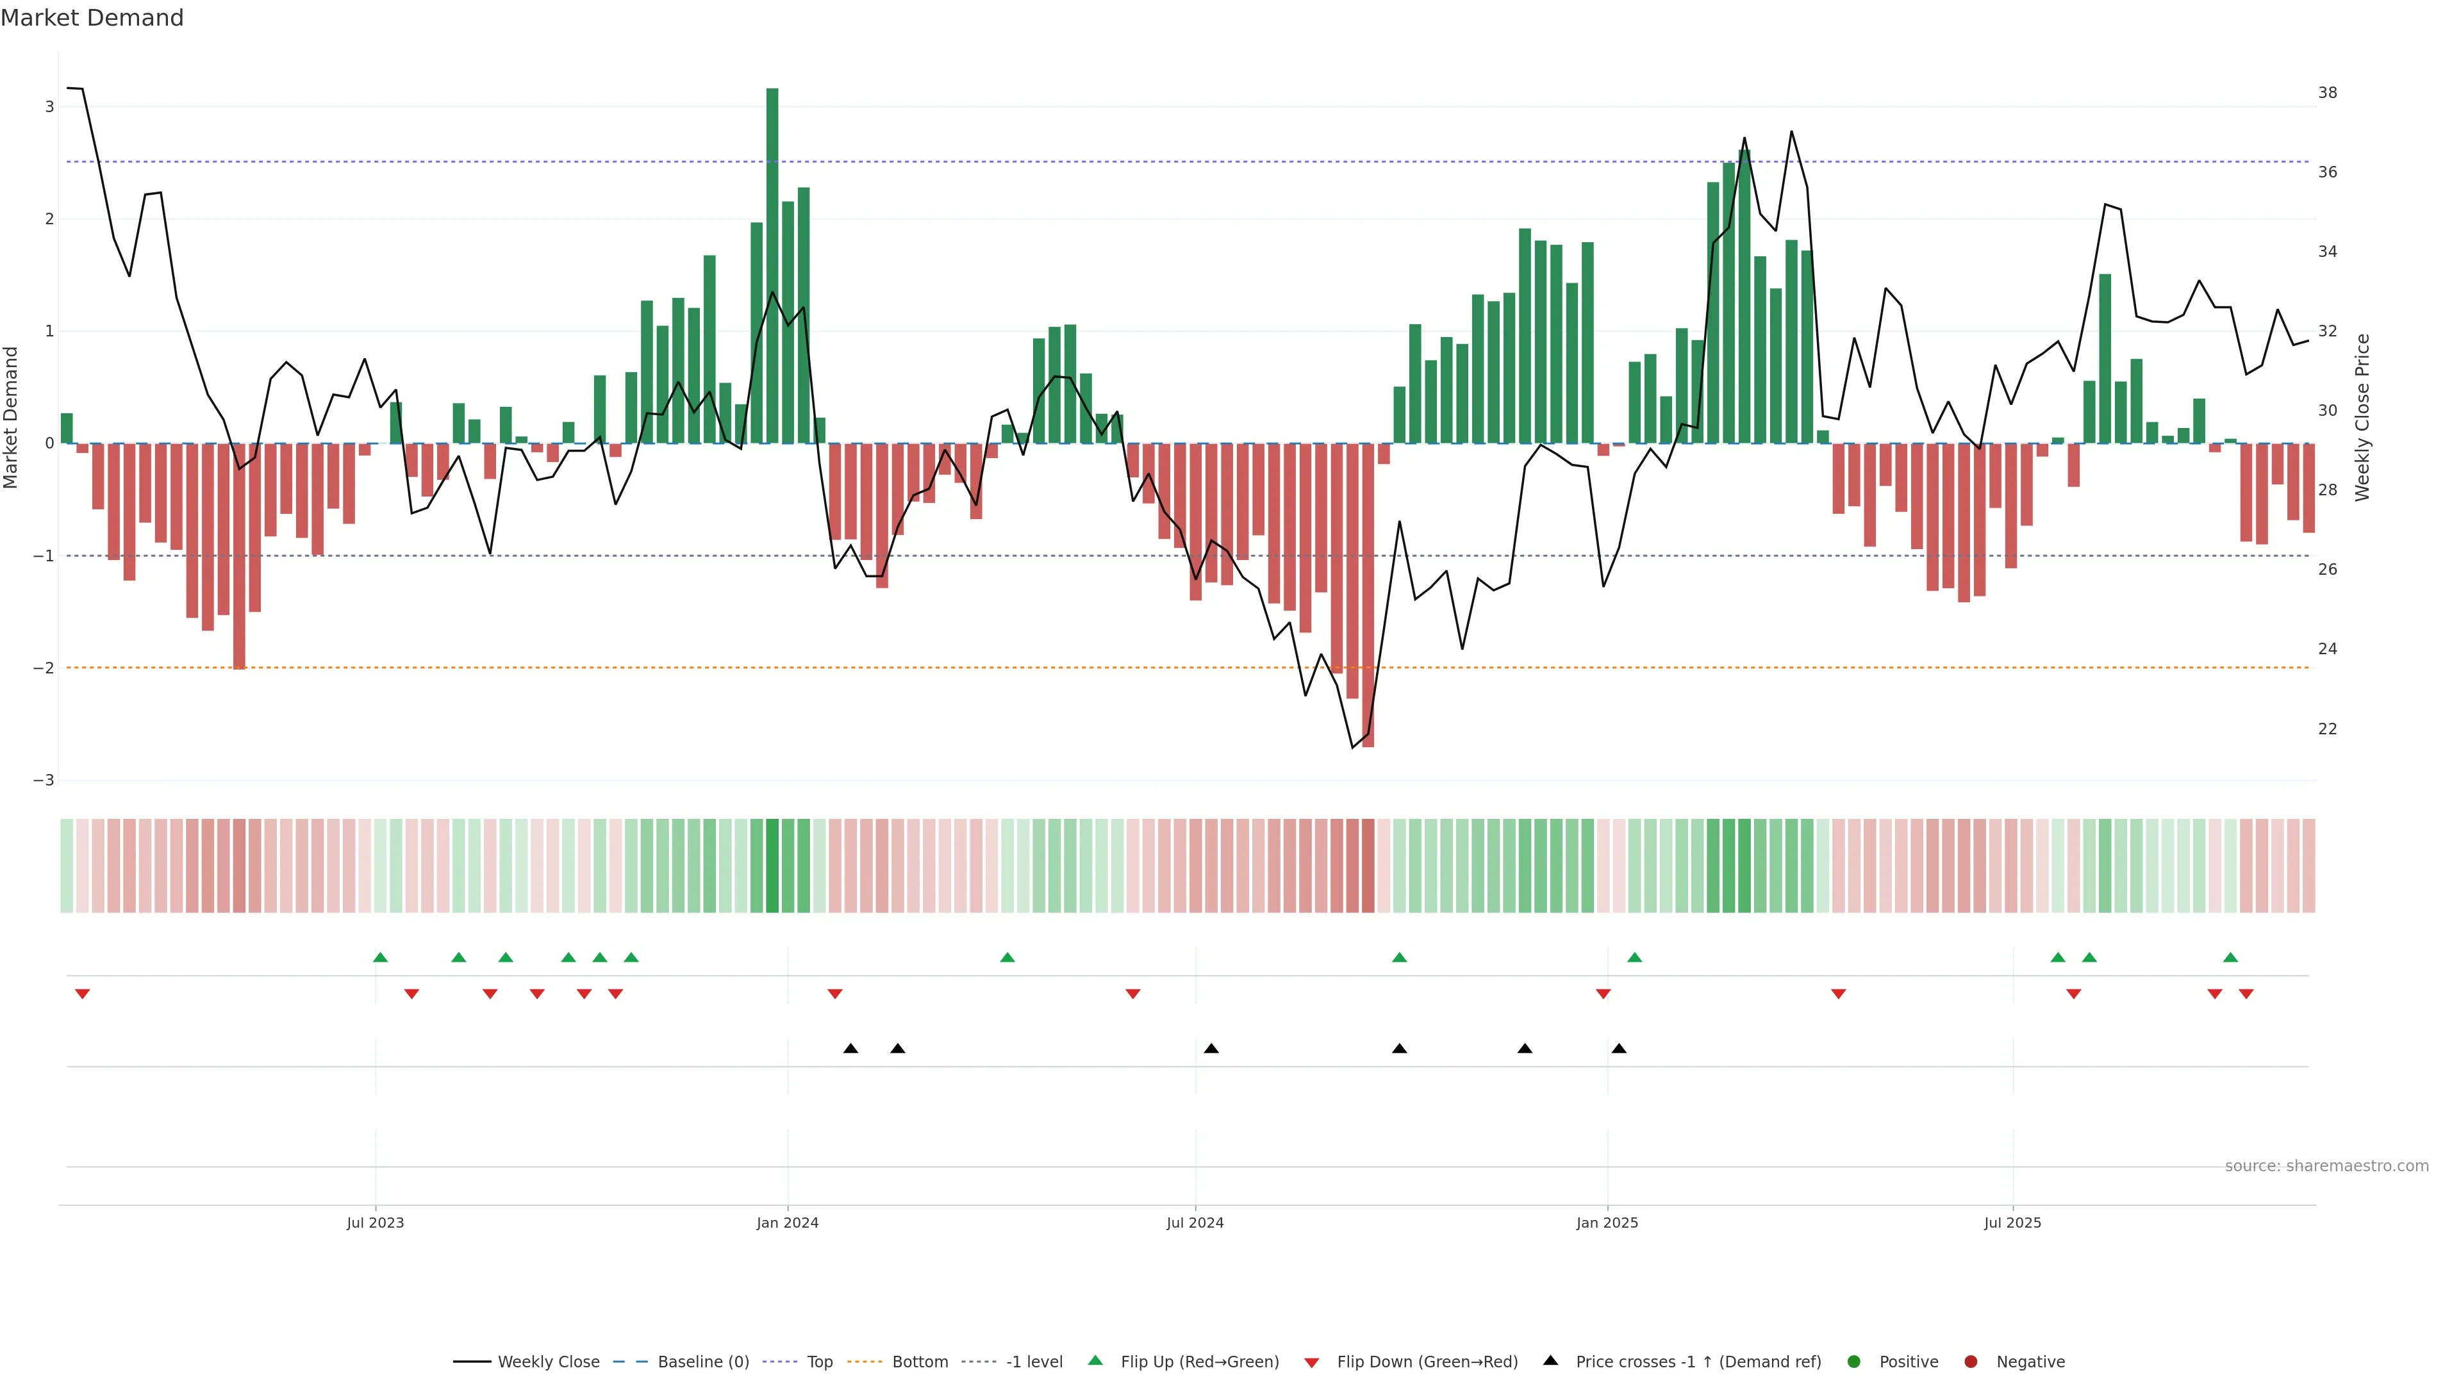Image resolution: width=2461 pixels, height=1384 pixels.
Task: Hide the Top threshold legend entry
Action: coord(819,1361)
